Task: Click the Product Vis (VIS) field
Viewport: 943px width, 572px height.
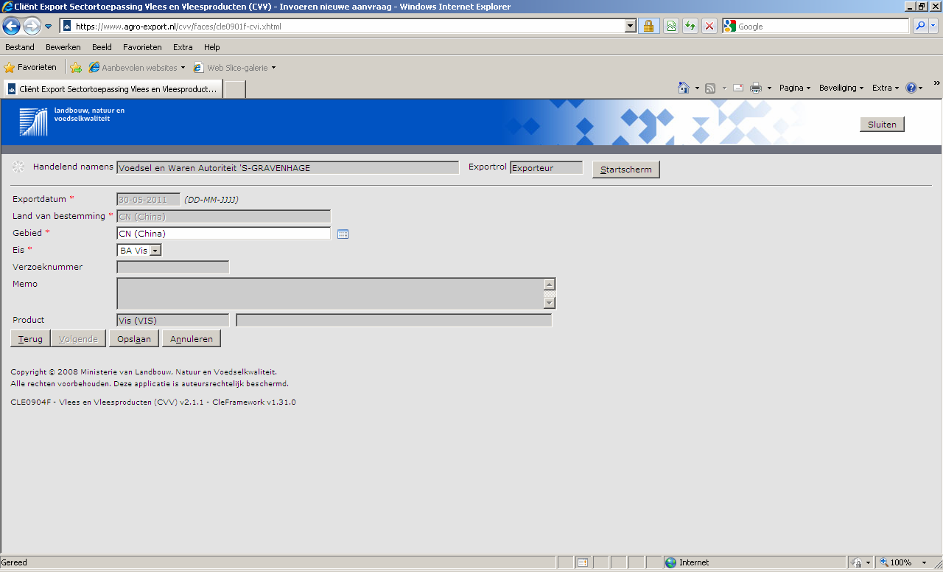Action: (x=173, y=320)
